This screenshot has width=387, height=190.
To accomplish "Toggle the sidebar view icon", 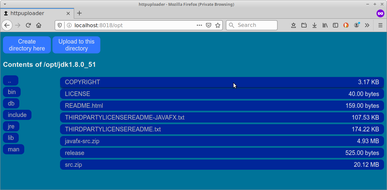I will click(x=336, y=25).
